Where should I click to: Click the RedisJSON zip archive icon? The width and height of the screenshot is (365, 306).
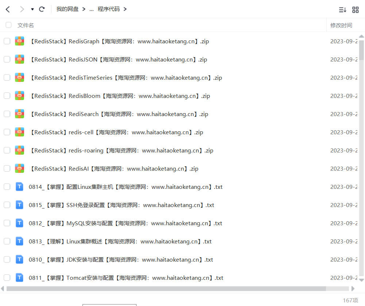pyautogui.click(x=20, y=59)
